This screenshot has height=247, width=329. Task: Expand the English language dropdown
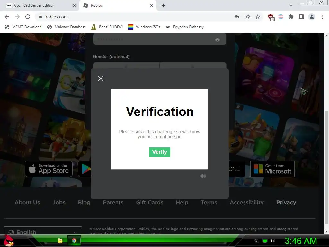point(43,231)
